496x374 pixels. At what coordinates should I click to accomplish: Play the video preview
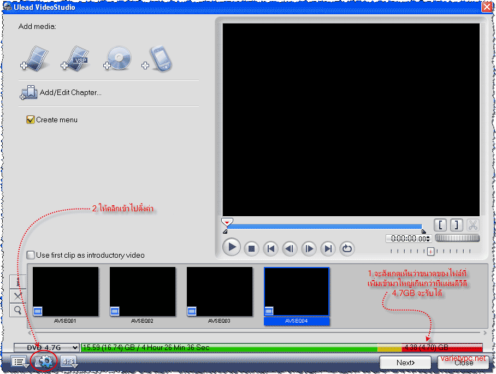232,247
